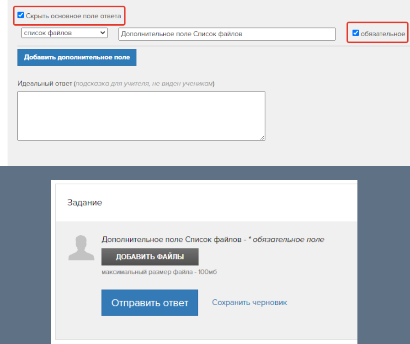Click the '* обязательное поле' label text
The height and width of the screenshot is (344, 410).
(286, 239)
